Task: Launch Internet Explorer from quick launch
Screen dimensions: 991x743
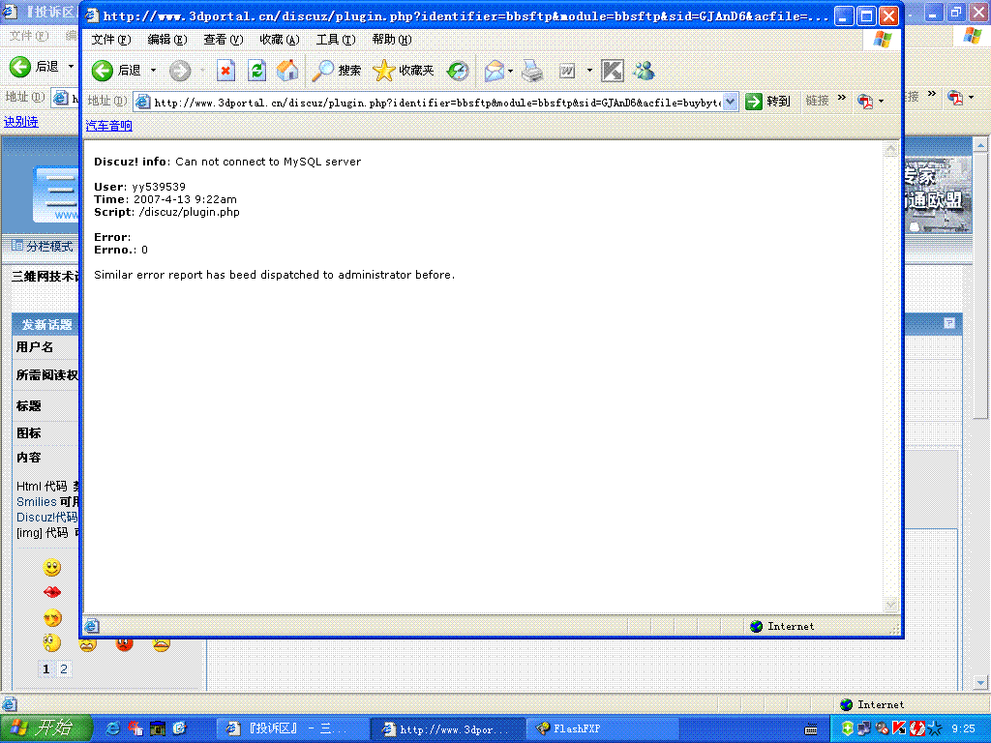Action: coord(112,728)
